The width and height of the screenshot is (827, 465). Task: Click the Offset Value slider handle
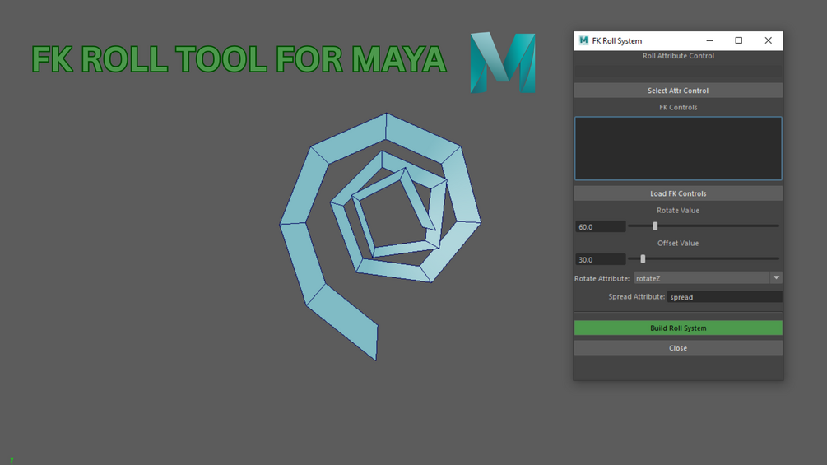[x=643, y=259]
